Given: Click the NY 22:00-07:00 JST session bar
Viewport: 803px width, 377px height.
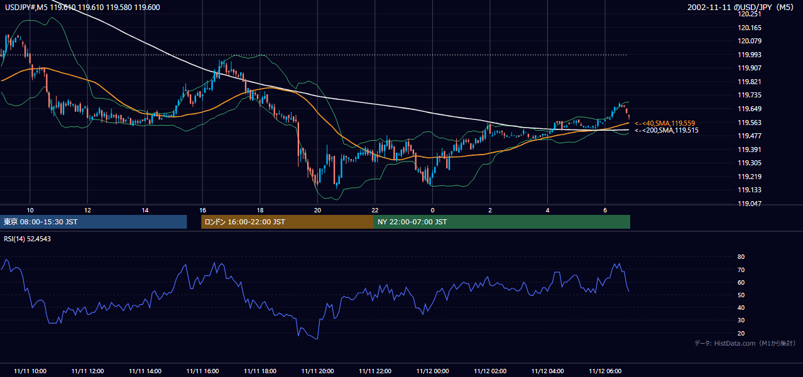Looking at the screenshot, I should pos(502,222).
